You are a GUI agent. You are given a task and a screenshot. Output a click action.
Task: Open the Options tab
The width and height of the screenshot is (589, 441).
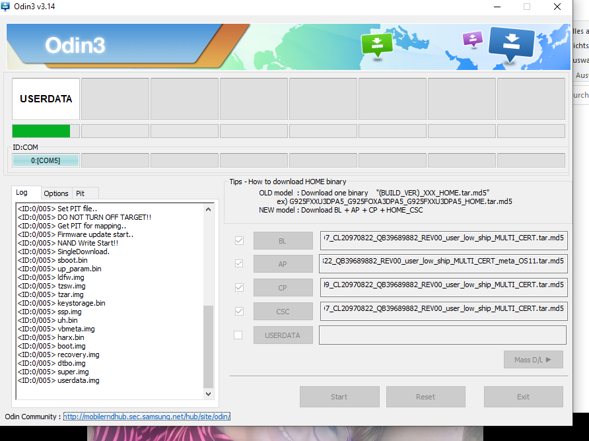tap(56, 193)
